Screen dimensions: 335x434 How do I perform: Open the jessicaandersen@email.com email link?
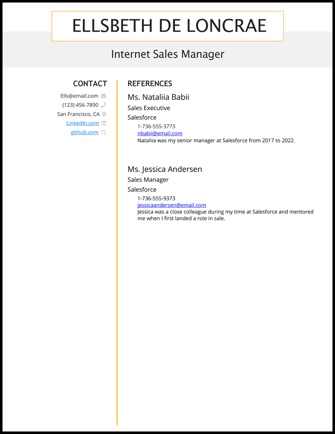pyautogui.click(x=172, y=205)
